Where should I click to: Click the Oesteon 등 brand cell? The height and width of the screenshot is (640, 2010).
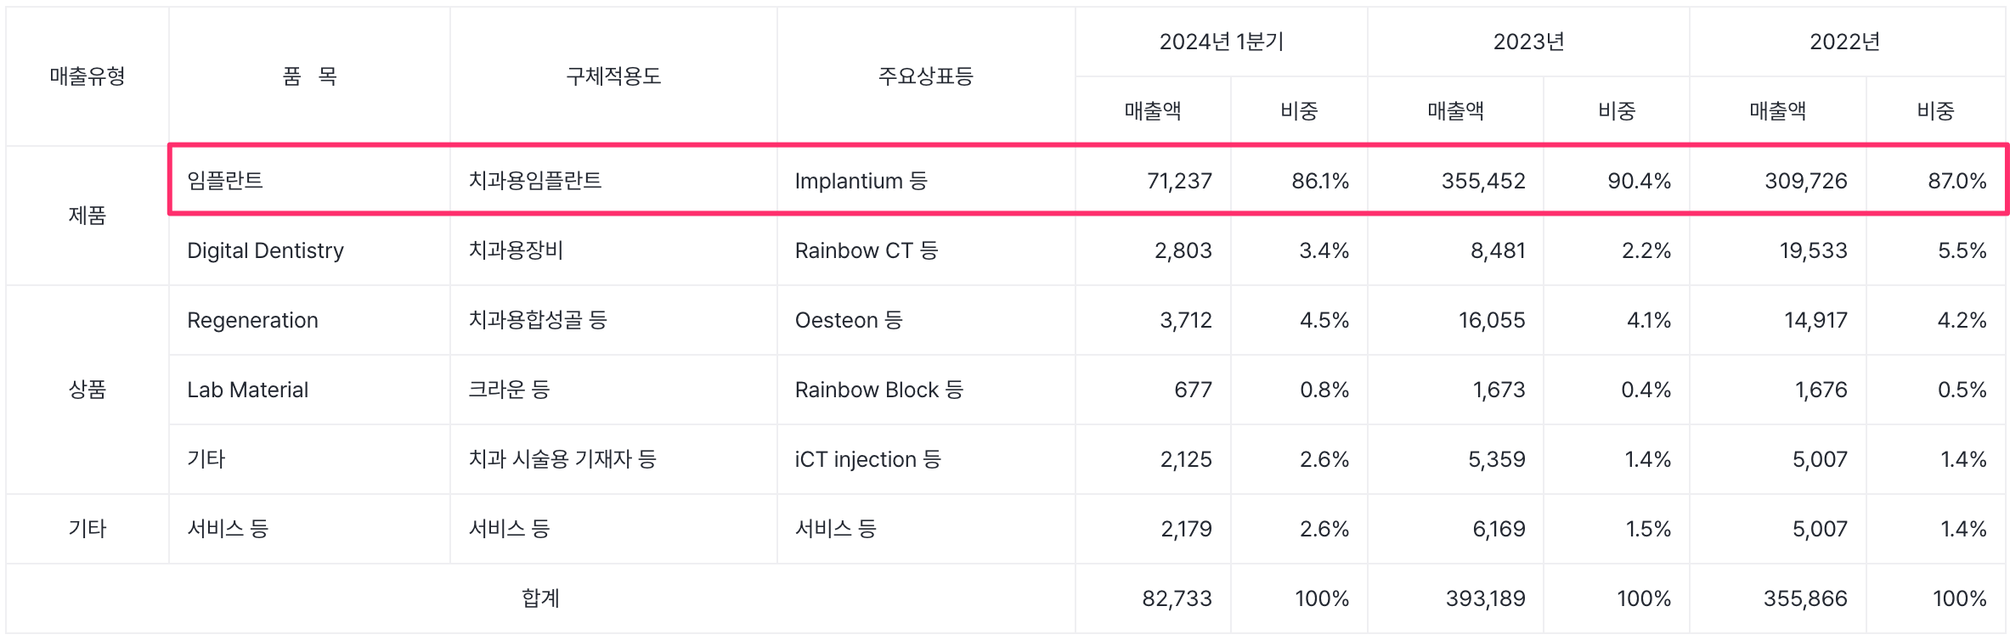coord(848,320)
